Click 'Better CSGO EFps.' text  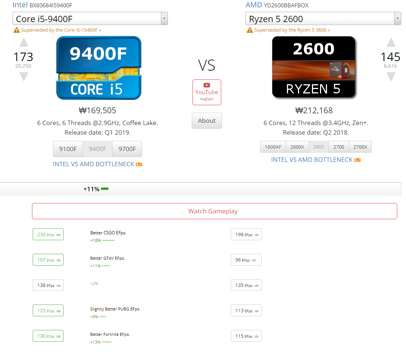coord(108,233)
